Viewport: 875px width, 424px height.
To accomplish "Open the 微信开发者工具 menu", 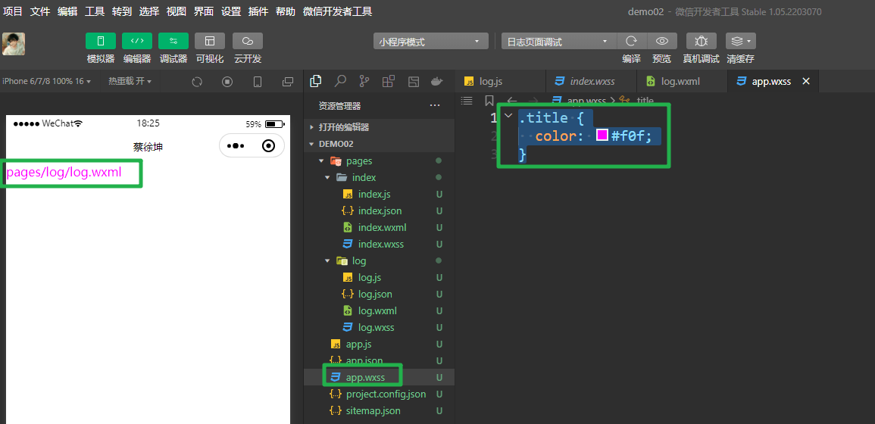I will [338, 11].
